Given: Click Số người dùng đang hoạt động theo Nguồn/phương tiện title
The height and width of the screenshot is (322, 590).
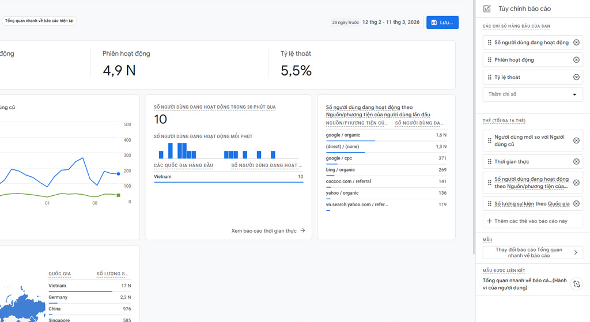Looking at the screenshot, I should (378, 111).
